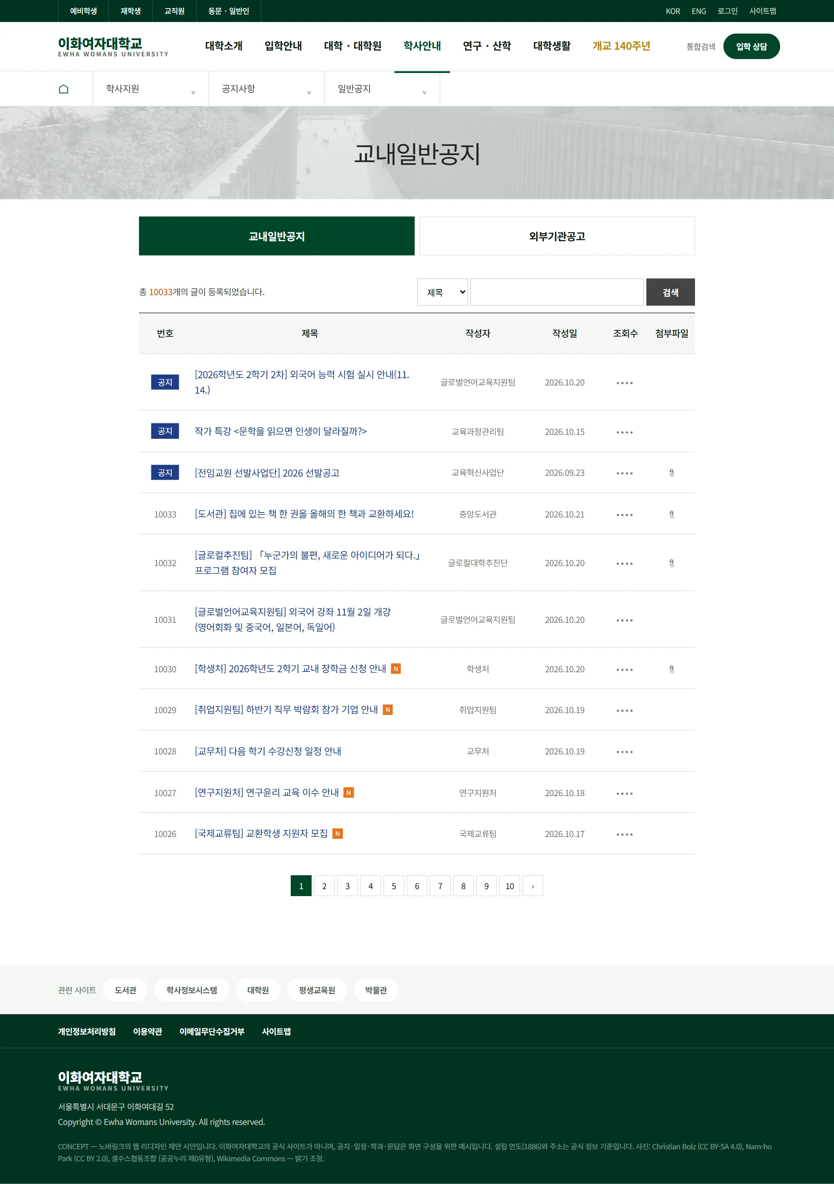Viewport: 834px width, 1184px height.
Task: Open the 개교 140주년 menu item
Action: (x=621, y=46)
